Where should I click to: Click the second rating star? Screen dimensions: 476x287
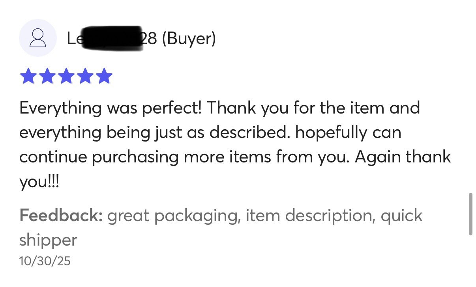[x=47, y=76]
